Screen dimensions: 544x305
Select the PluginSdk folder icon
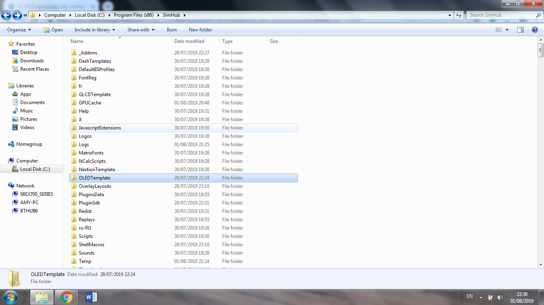74,203
